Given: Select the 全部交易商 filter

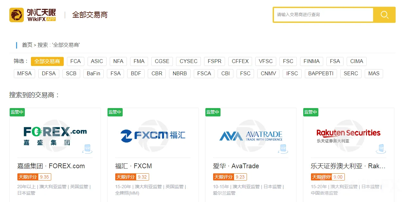Looking at the screenshot, I should (x=47, y=61).
